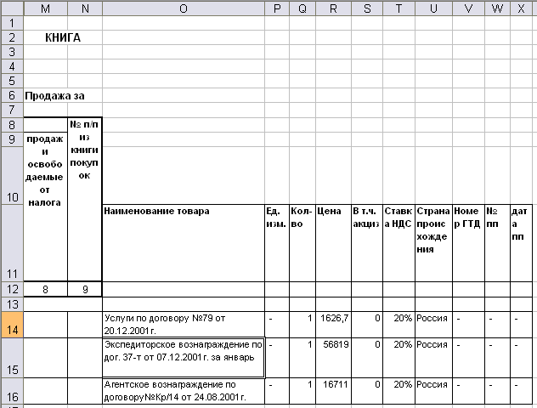
Task: Click excise value 0 in row 16
Action: (x=367, y=391)
